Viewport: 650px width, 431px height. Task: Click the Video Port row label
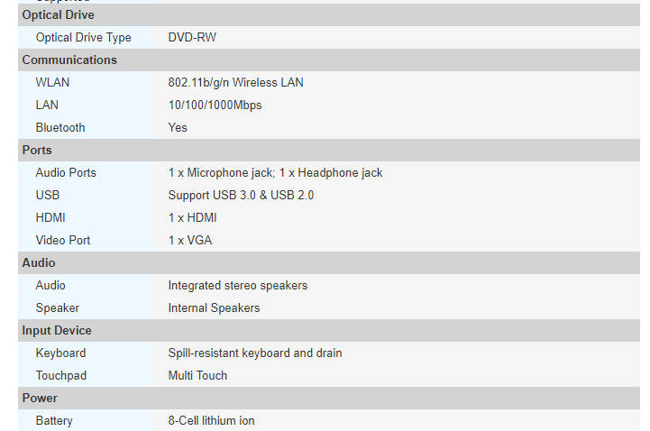point(63,241)
